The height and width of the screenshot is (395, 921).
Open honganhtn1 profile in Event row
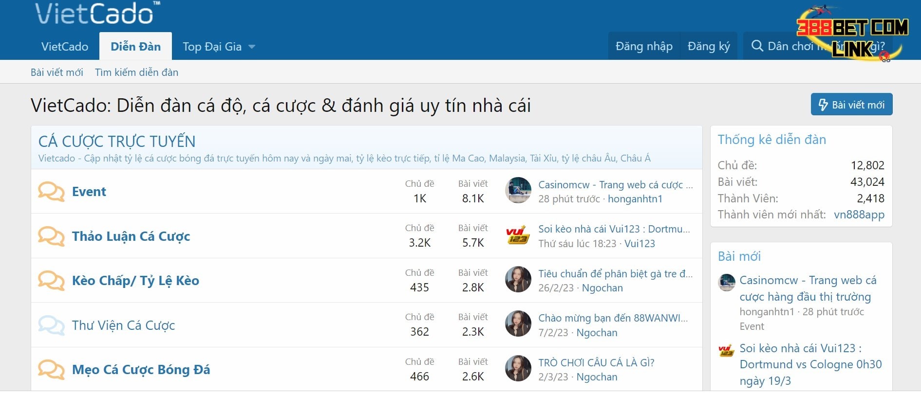point(635,199)
